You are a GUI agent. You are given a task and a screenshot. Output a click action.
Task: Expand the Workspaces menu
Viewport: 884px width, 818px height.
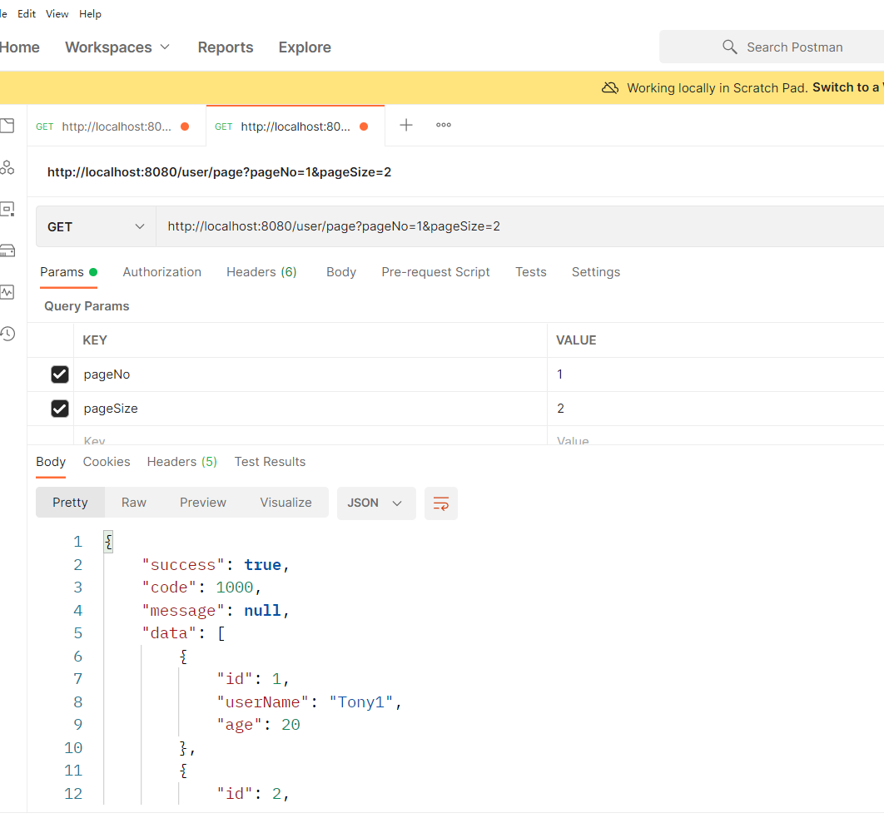[x=117, y=47]
